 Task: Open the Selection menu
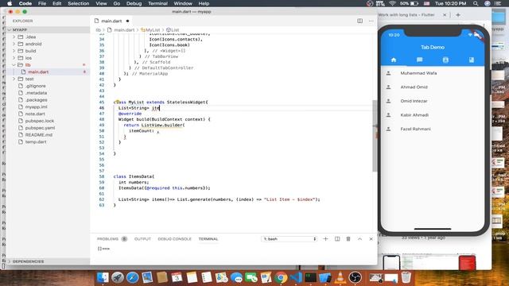pos(79,3)
